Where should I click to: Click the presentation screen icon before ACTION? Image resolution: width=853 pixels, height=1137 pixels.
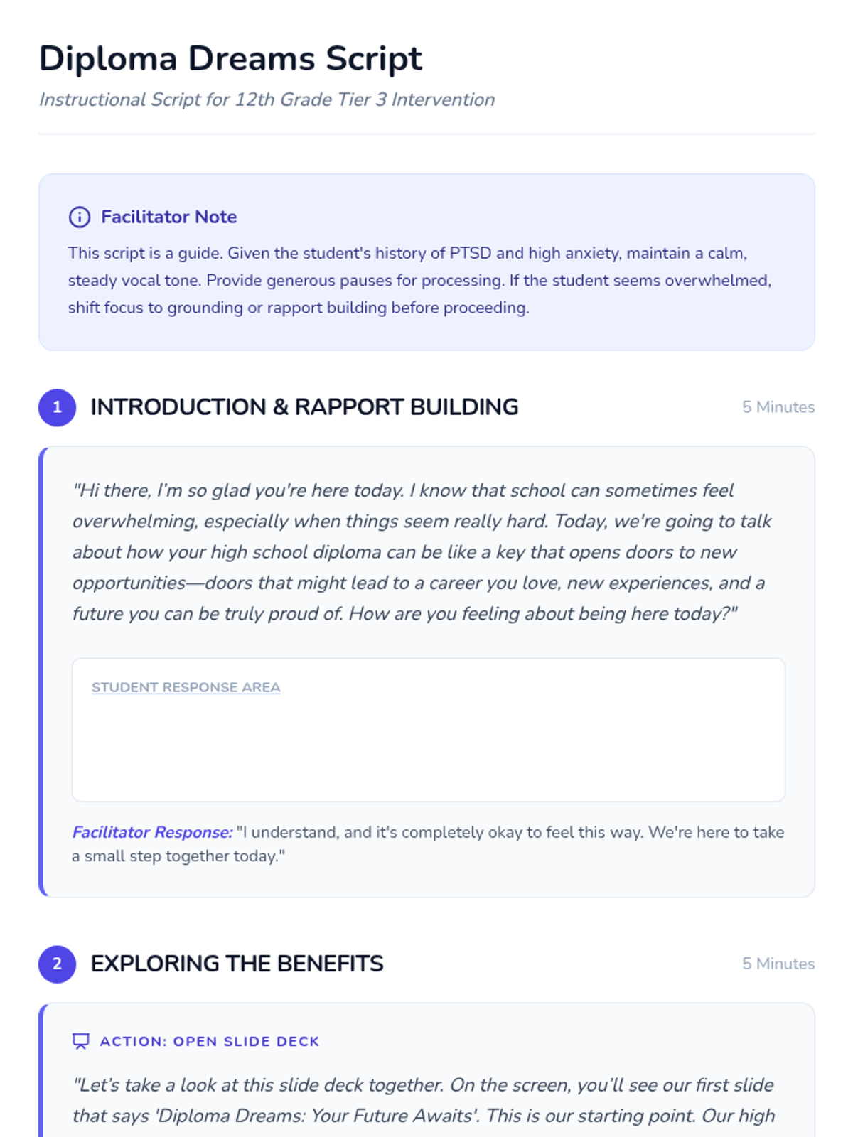[81, 1041]
